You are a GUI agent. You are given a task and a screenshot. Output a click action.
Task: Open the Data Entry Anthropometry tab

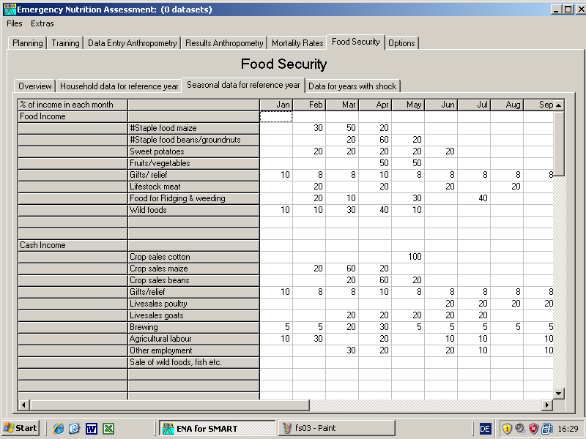click(x=132, y=43)
